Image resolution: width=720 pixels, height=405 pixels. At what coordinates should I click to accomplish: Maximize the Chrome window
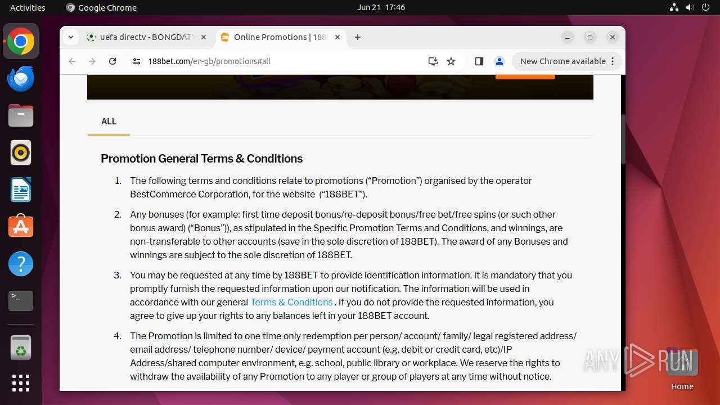click(590, 37)
